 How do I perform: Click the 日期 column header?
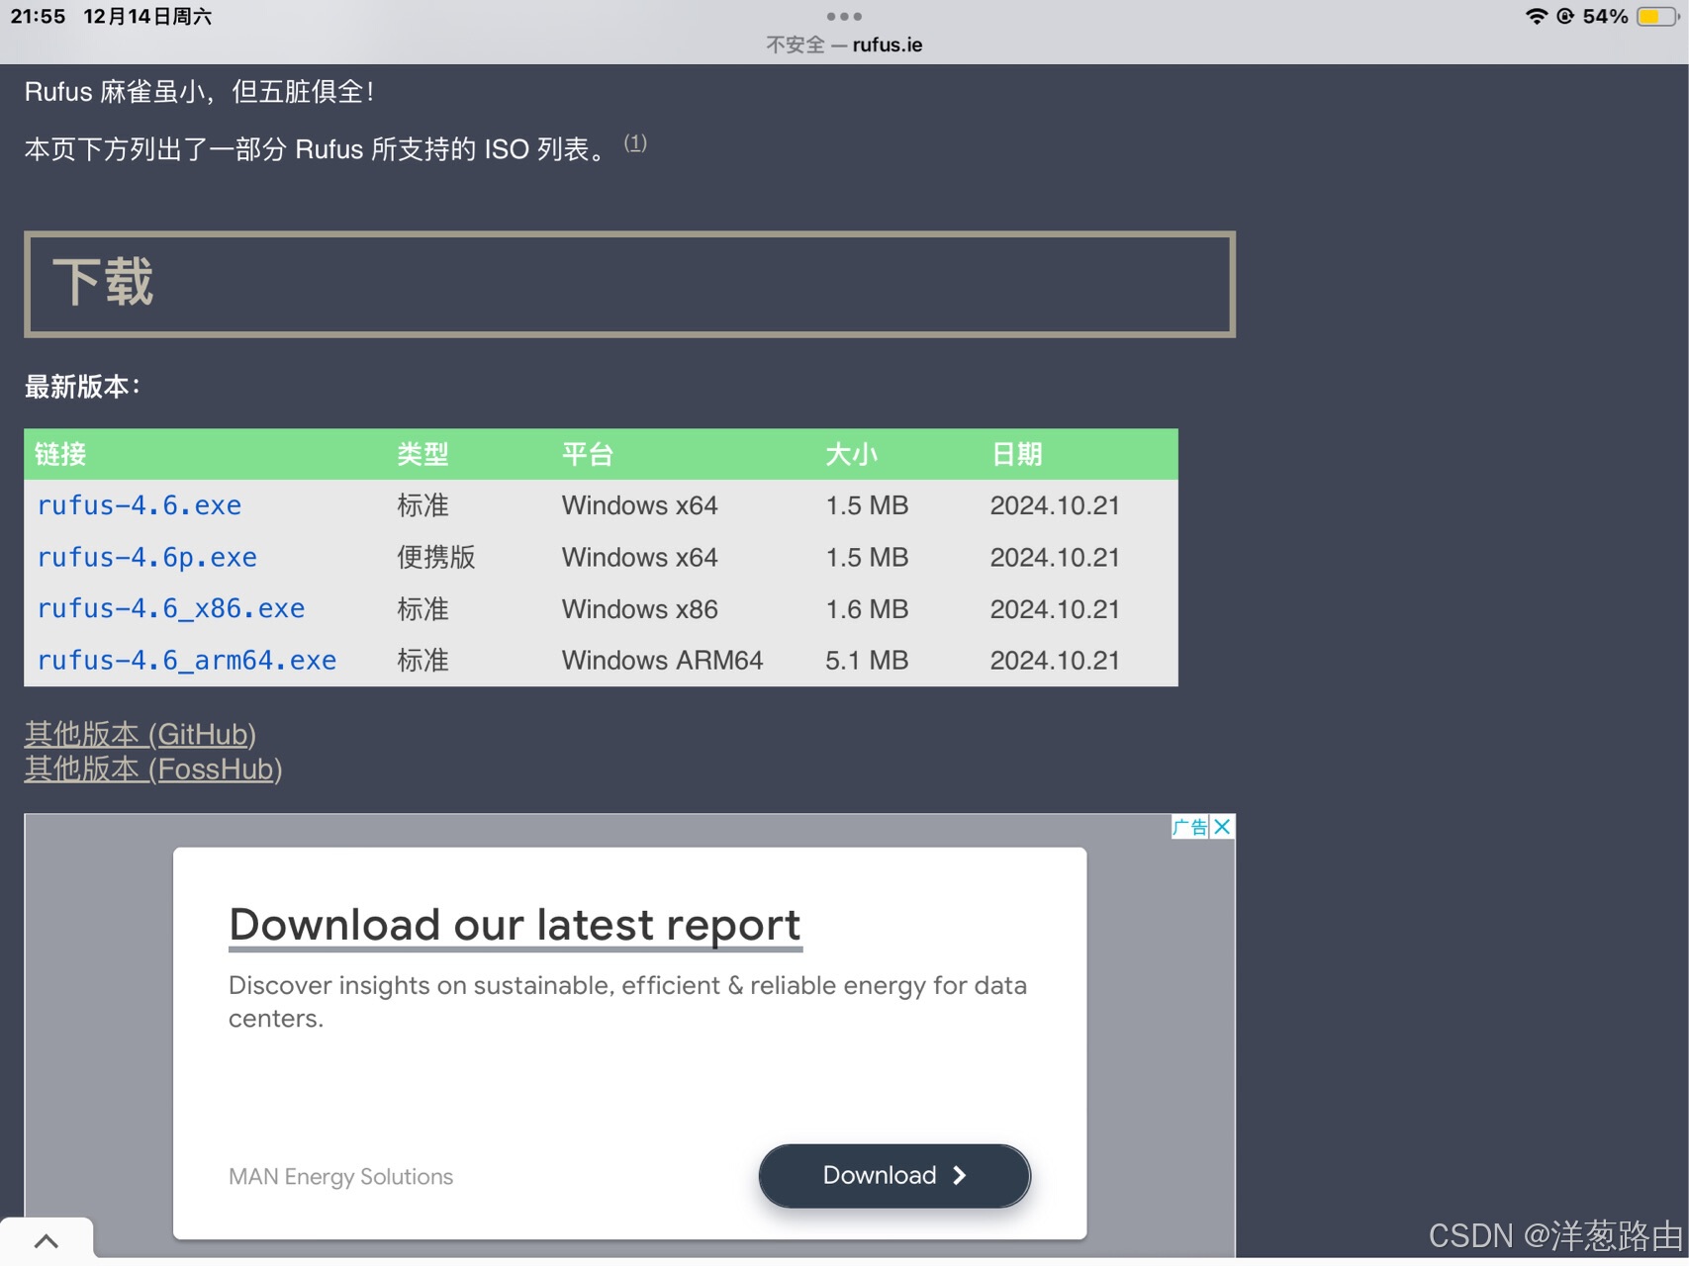pyautogui.click(x=1017, y=454)
